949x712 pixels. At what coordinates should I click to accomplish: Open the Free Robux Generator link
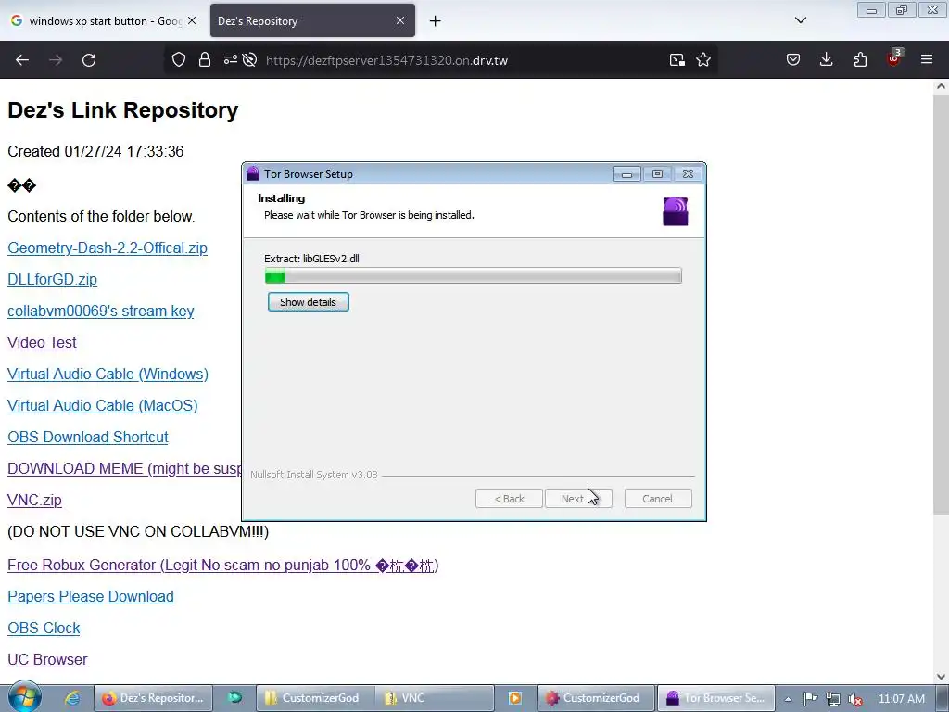click(222, 565)
